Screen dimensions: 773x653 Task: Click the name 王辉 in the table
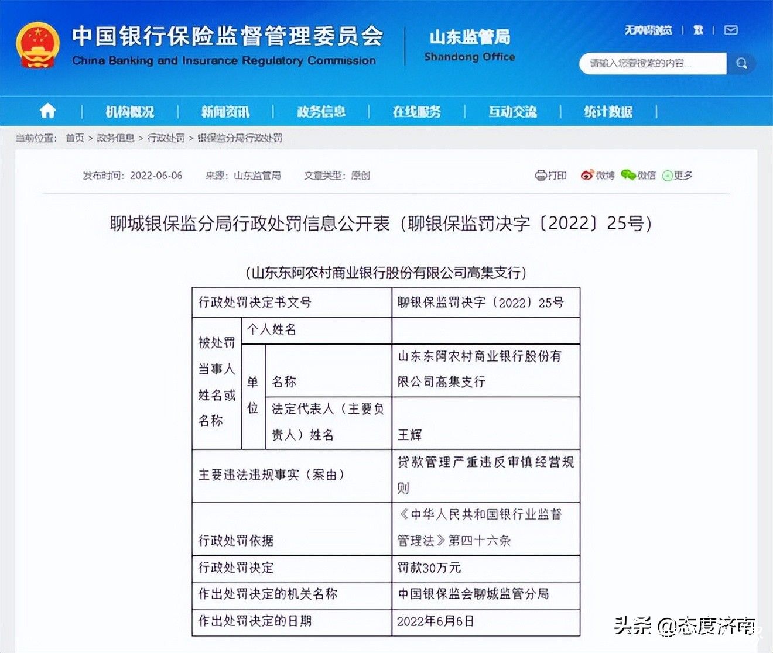click(x=410, y=435)
